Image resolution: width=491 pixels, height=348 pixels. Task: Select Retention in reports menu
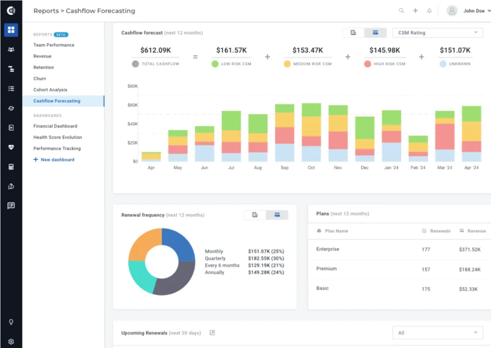(x=44, y=67)
